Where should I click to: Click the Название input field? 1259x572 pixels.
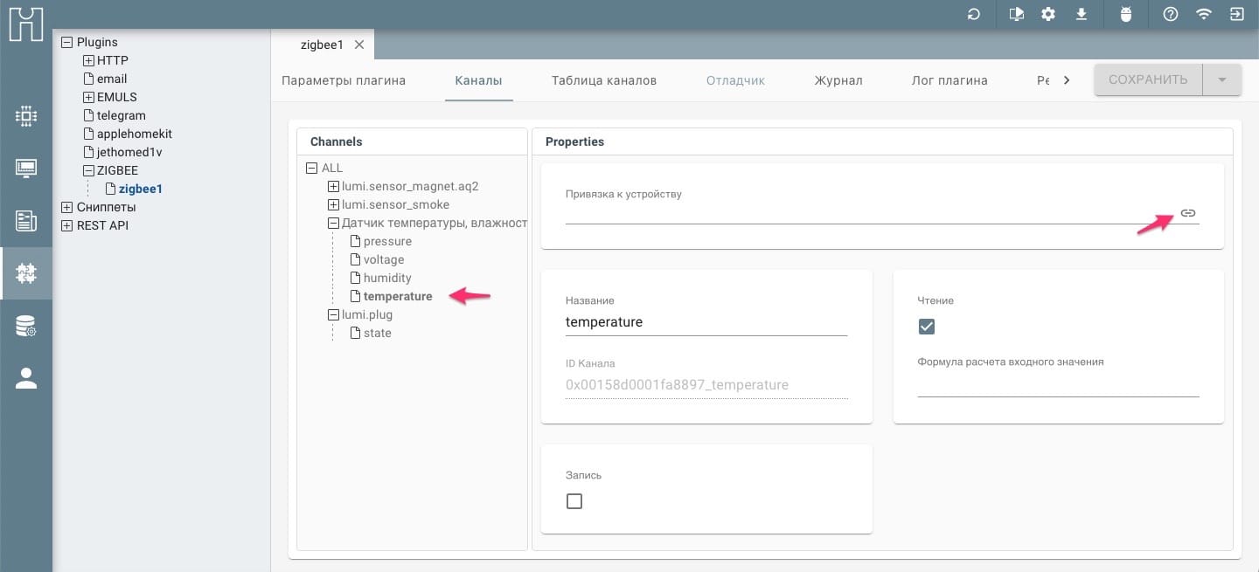coord(706,322)
